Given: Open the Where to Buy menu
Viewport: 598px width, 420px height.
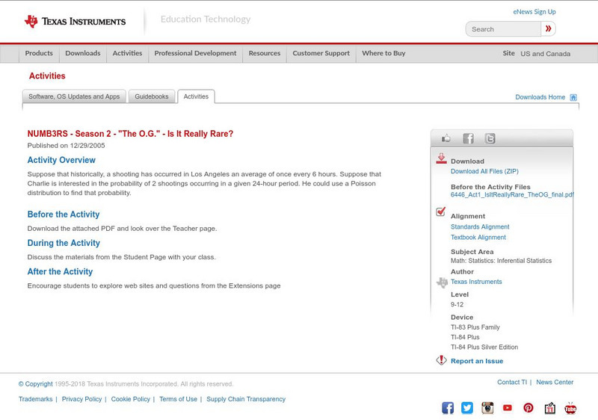Looking at the screenshot, I should click(x=383, y=53).
